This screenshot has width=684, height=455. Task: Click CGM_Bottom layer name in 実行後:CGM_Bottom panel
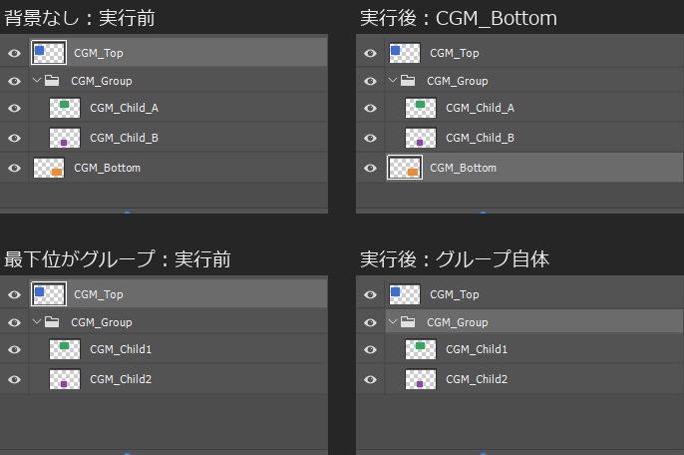(x=464, y=168)
